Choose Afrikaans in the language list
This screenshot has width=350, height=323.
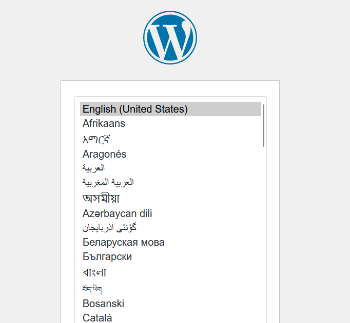click(x=104, y=123)
